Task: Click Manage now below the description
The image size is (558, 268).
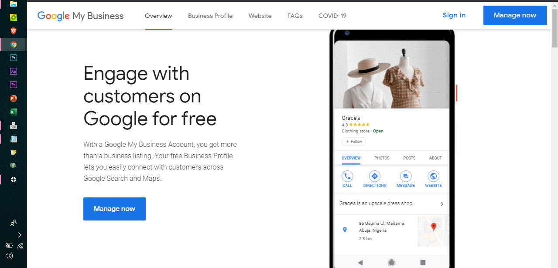Action: pyautogui.click(x=114, y=209)
